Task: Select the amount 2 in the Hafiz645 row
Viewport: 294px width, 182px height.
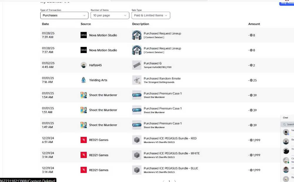Action: click(251, 65)
